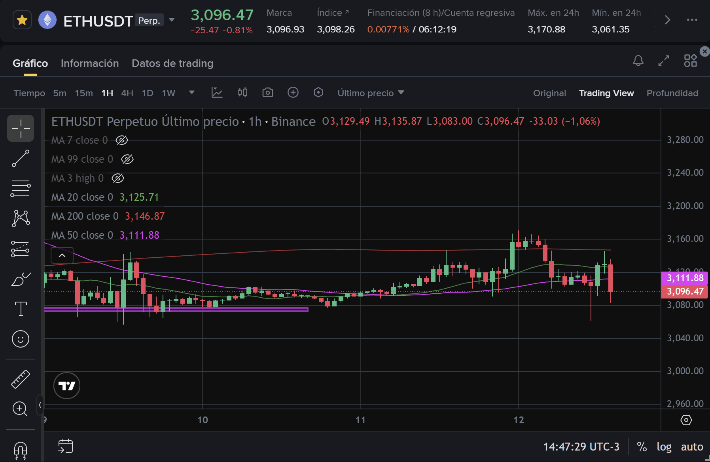Open the go-to-date calendar
Viewport: 710px width, 462px height.
coord(65,446)
